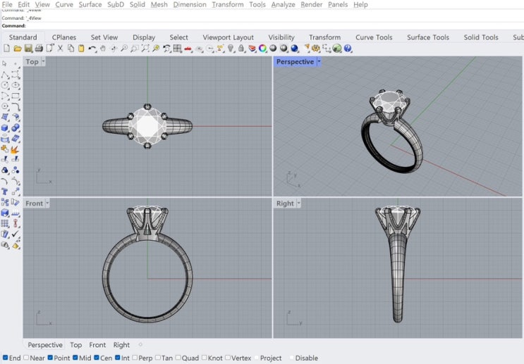Switch to the Curve Tools toolbar tab

click(374, 37)
